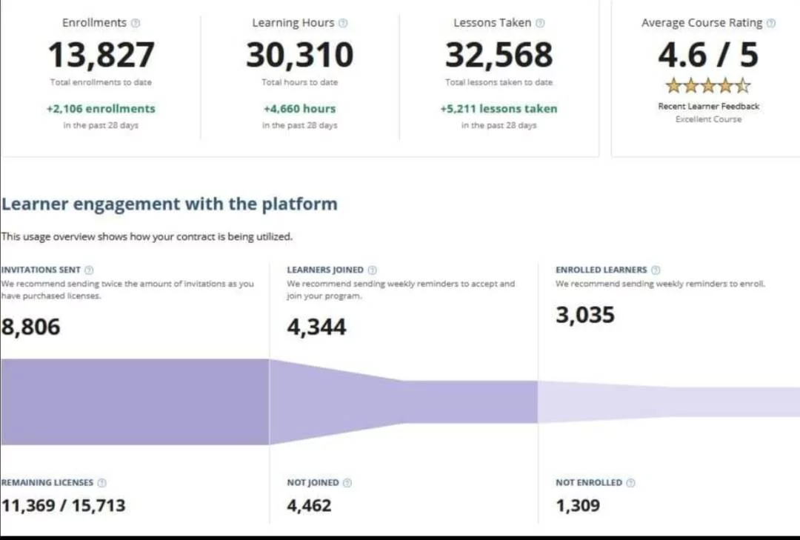Click the 13,827 total enrollments figure
Viewport: 800px width, 540px height.
(101, 55)
